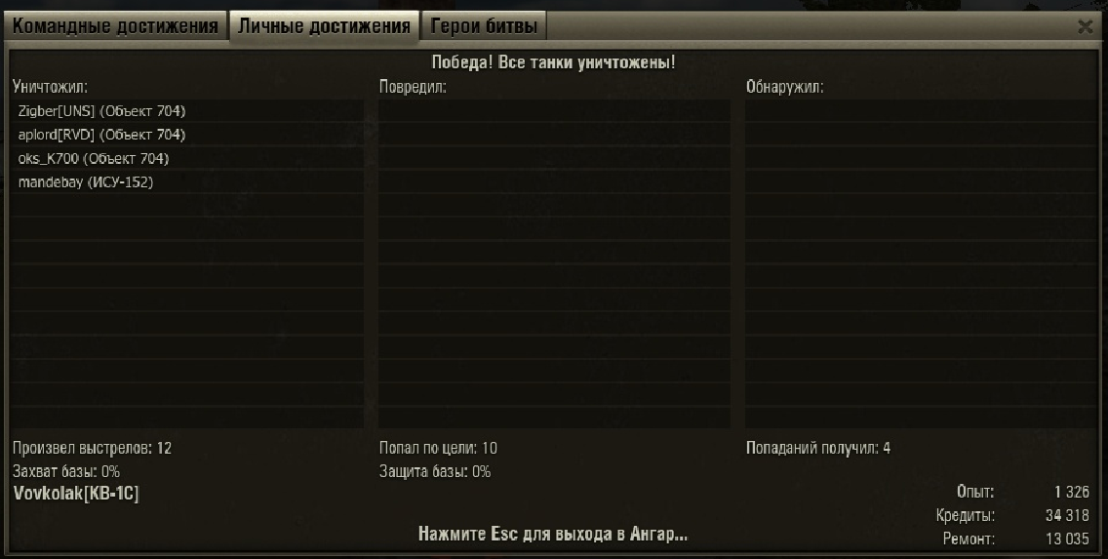The image size is (1108, 559).
Task: Click the Обнаружил column header
Action: coord(785,87)
